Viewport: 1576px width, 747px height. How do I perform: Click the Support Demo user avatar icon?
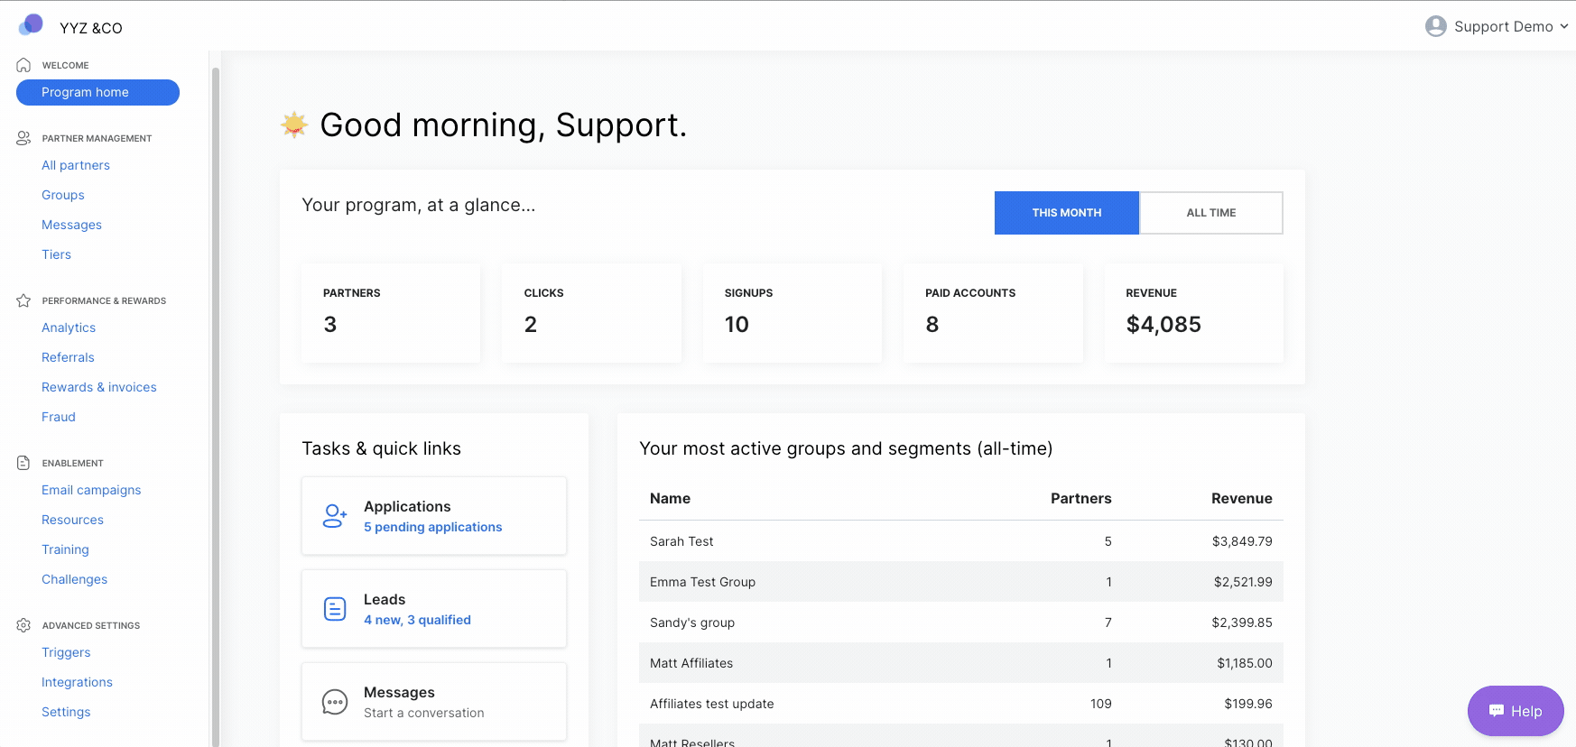[1435, 26]
